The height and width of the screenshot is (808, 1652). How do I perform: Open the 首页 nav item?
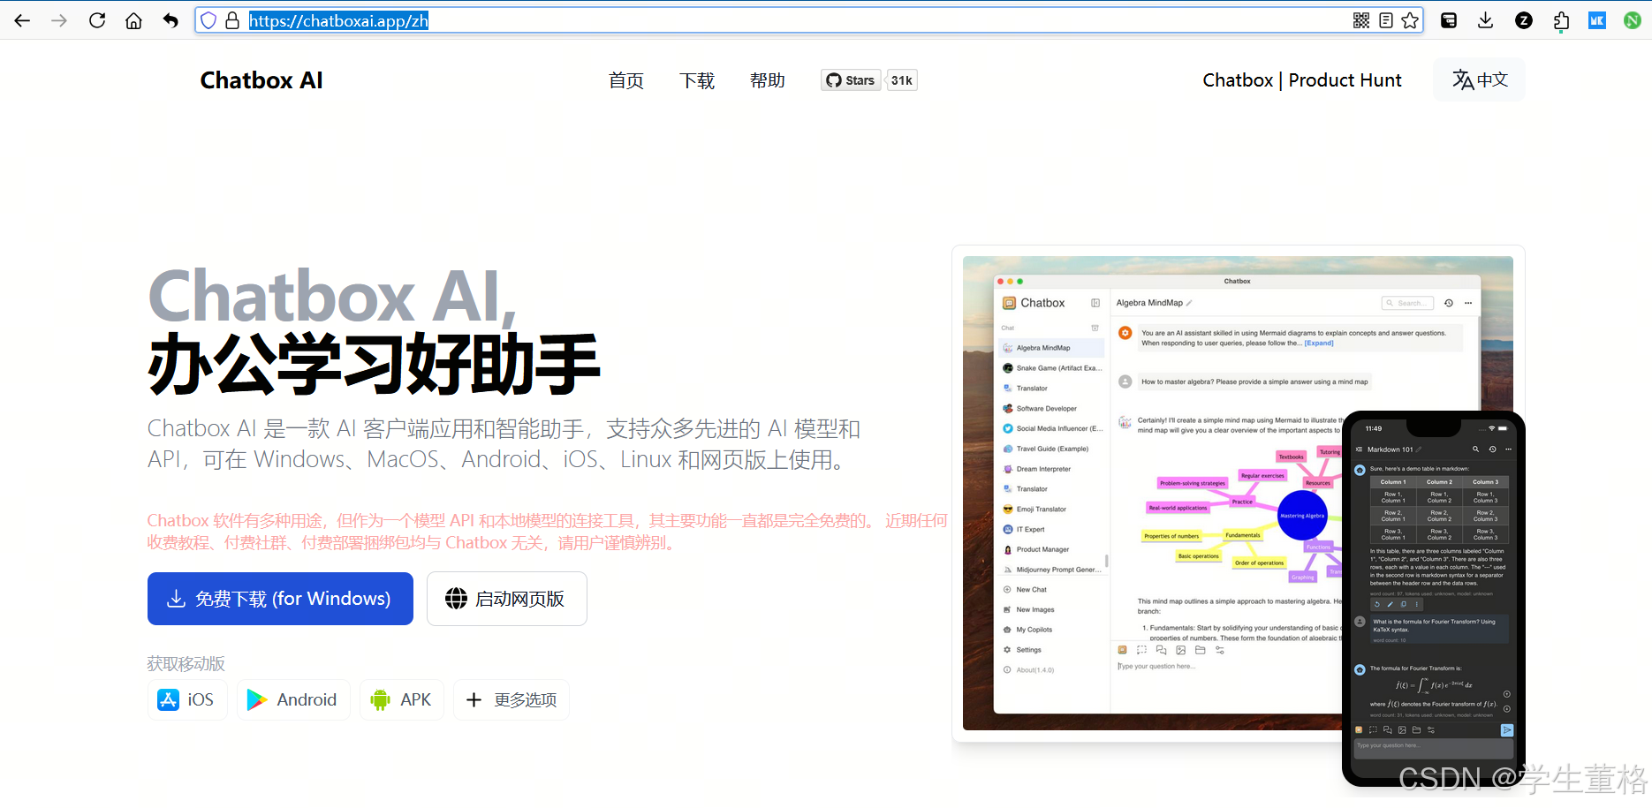626,80
